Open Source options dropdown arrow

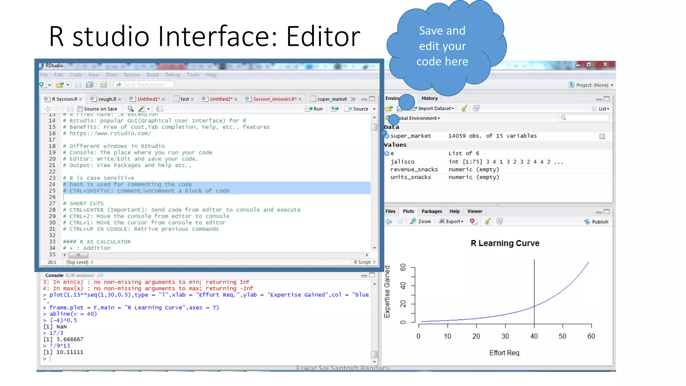point(374,109)
